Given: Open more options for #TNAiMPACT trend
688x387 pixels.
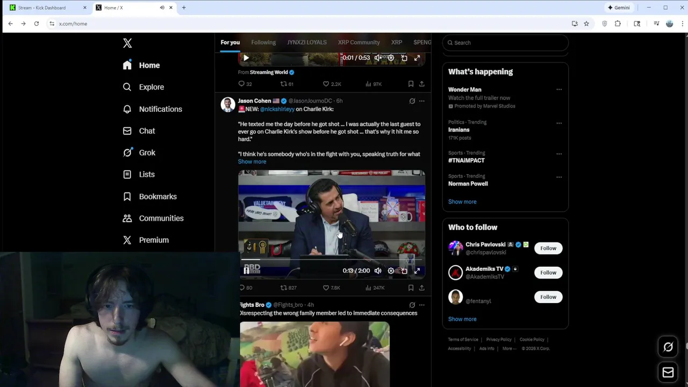Looking at the screenshot, I should pos(559,154).
